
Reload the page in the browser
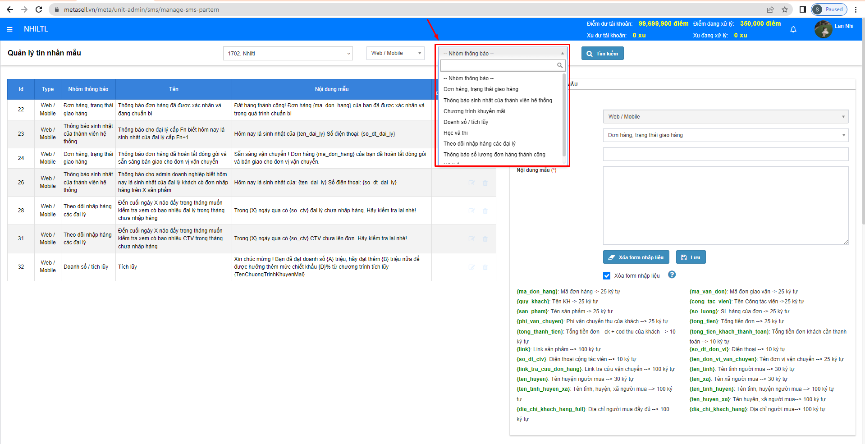(39, 9)
